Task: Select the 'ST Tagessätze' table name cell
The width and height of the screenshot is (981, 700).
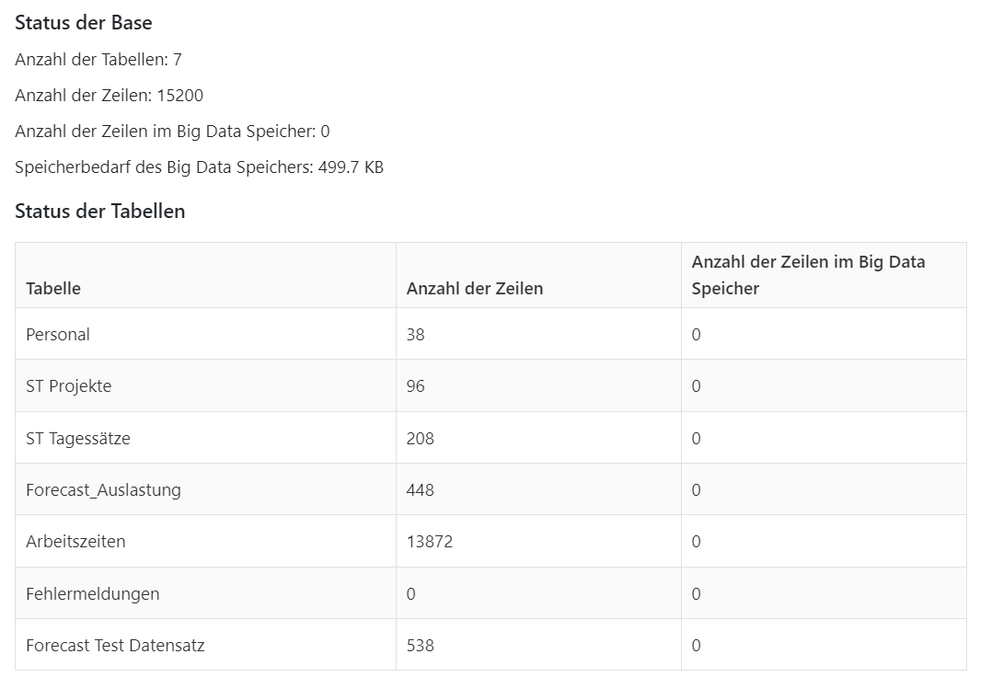Action: tap(78, 439)
